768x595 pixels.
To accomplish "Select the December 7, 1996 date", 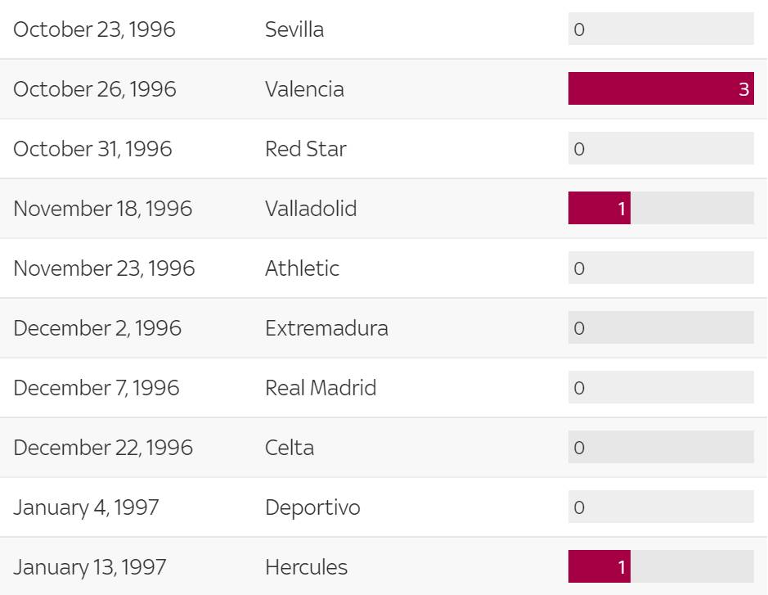I will (x=97, y=388).
